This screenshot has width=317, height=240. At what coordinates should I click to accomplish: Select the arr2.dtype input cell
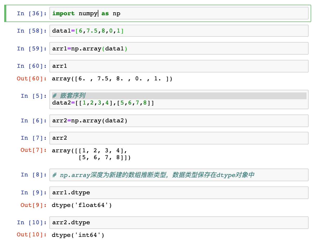point(179,222)
